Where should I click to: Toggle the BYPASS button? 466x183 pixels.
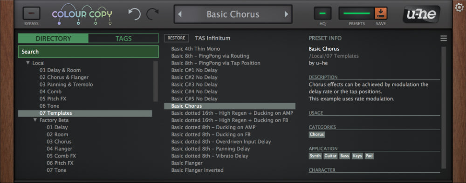coord(31,13)
